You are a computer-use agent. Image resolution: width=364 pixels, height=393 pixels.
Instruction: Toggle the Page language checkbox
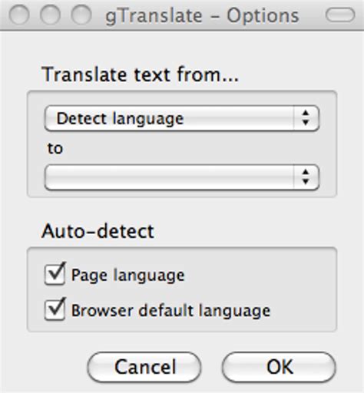(x=55, y=274)
